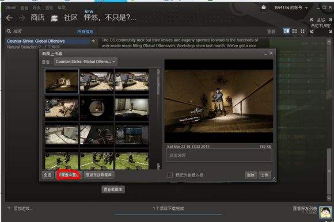
Task: Open the account name dropdown
Action: click(x=291, y=7)
